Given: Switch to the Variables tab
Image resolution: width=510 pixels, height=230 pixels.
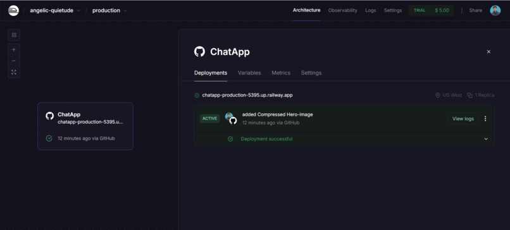Looking at the screenshot, I should point(249,73).
